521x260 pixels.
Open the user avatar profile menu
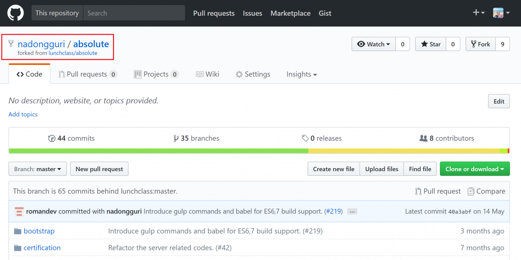point(501,13)
